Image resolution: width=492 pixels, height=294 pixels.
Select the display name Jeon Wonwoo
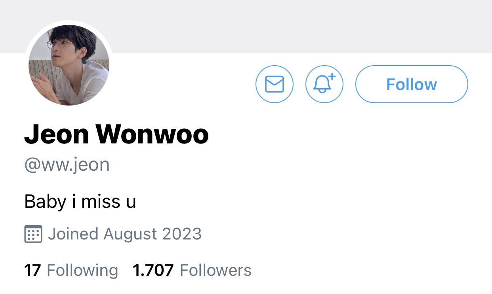[116, 135]
